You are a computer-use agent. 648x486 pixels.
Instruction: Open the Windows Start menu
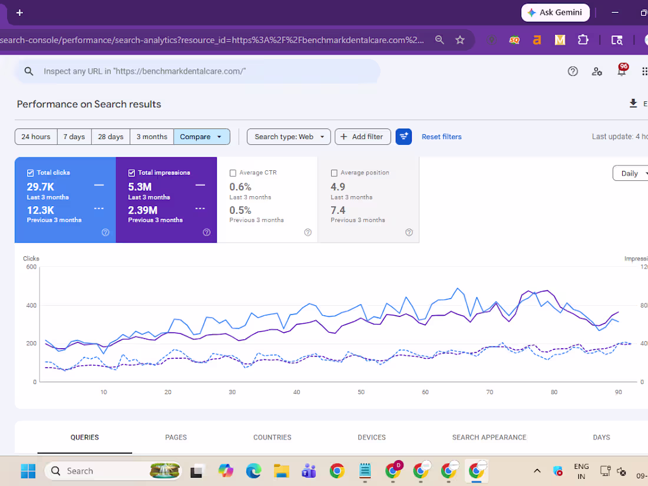pos(28,471)
